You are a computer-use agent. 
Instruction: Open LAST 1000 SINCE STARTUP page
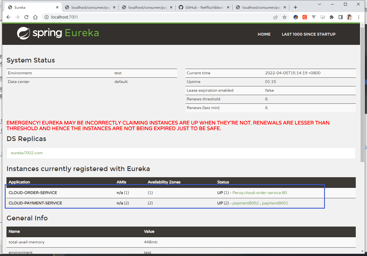tap(309, 34)
